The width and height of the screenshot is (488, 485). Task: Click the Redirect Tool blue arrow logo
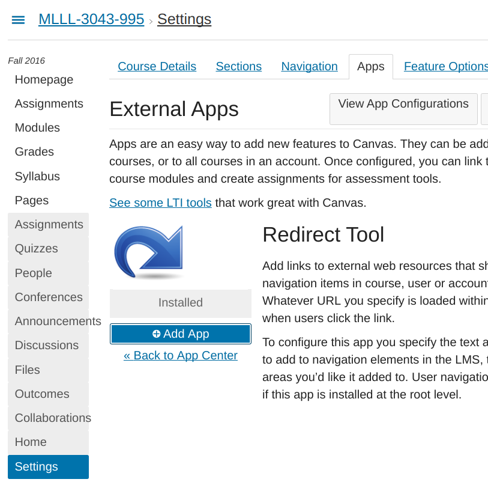click(149, 252)
